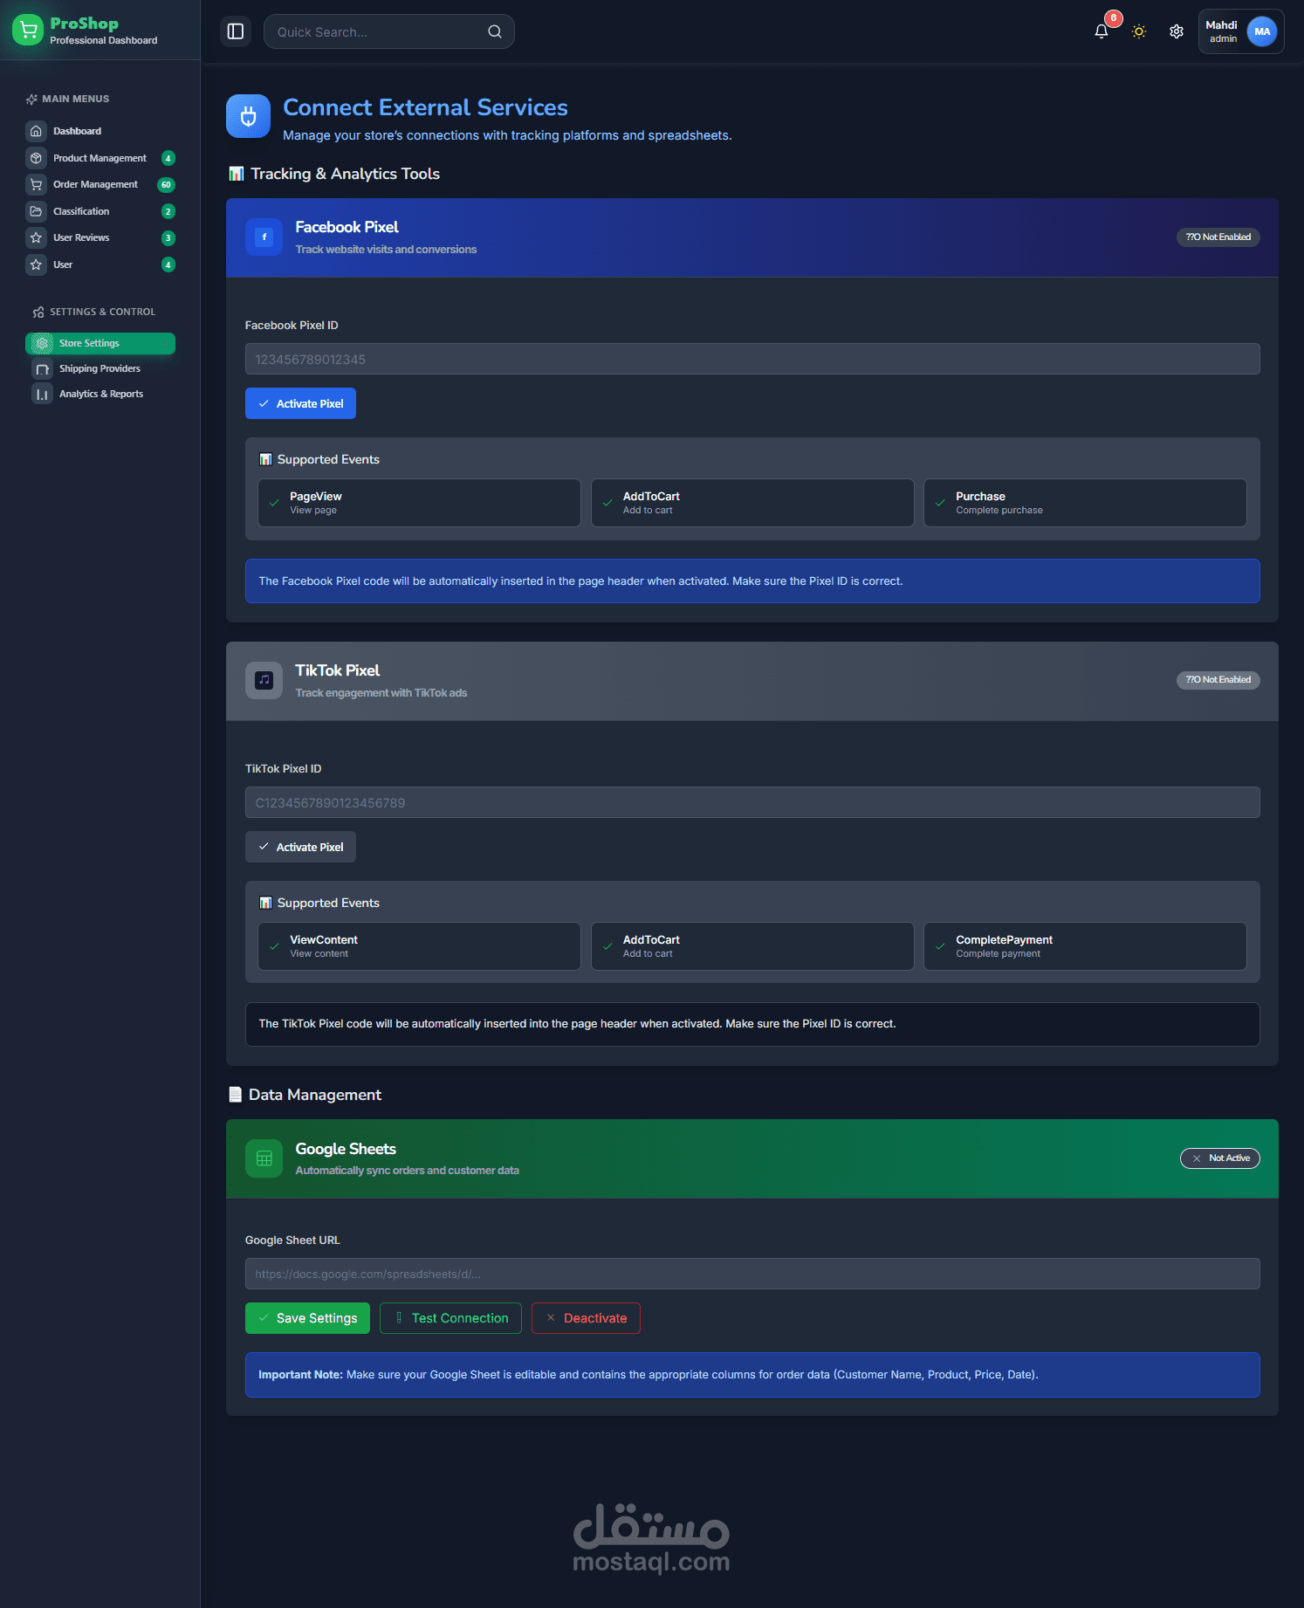Select TikTok AddToCart event card
The width and height of the screenshot is (1304, 1608).
[x=752, y=946]
